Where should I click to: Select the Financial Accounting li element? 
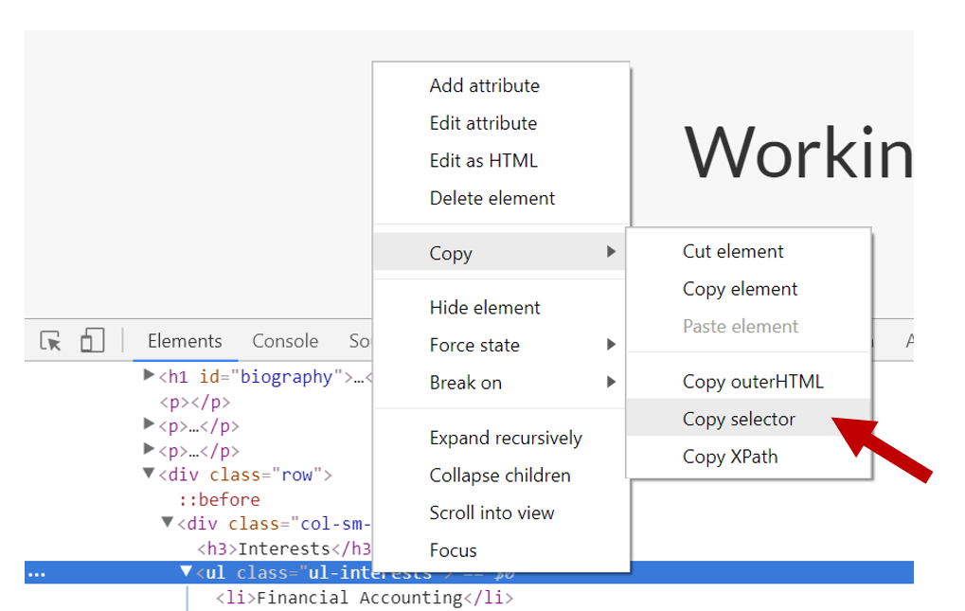[365, 598]
